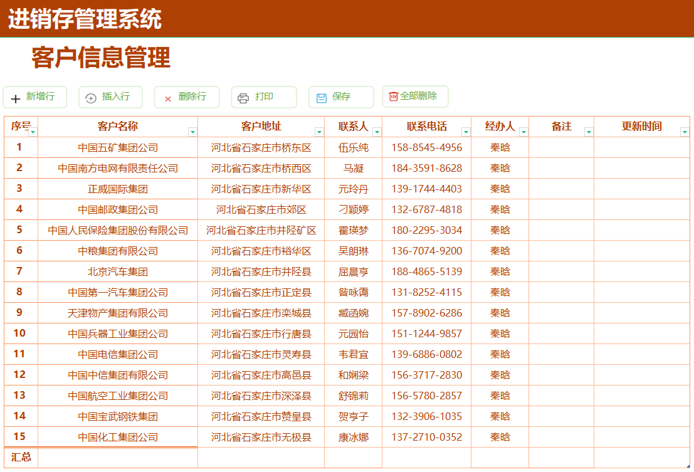Open the 联系人 column filter dropdown
The height and width of the screenshot is (472, 694).
[x=377, y=132]
